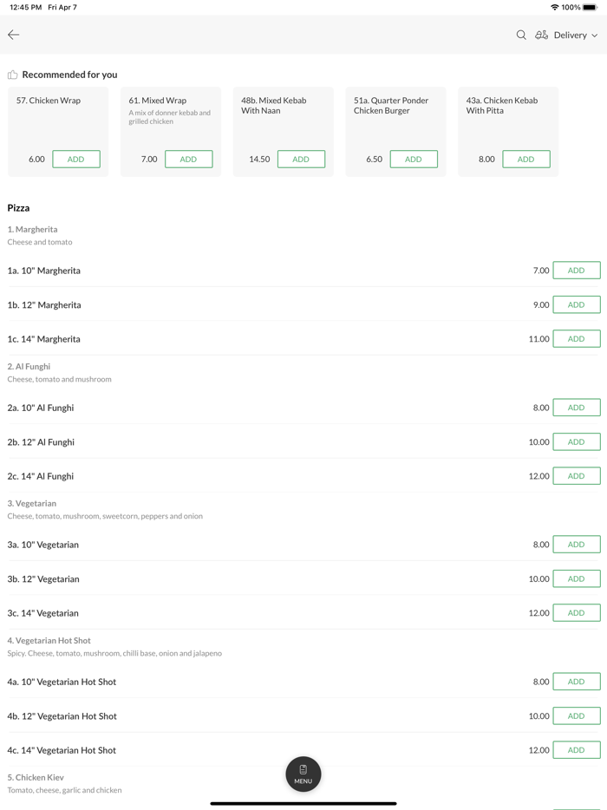The height and width of the screenshot is (810, 607).
Task: Add 12" Al Funghi pizza
Action: 576,442
